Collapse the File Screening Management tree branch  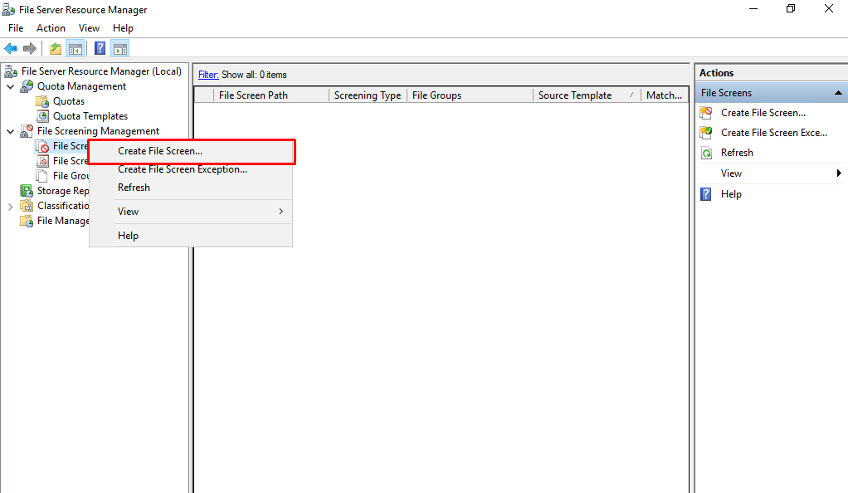coord(10,131)
